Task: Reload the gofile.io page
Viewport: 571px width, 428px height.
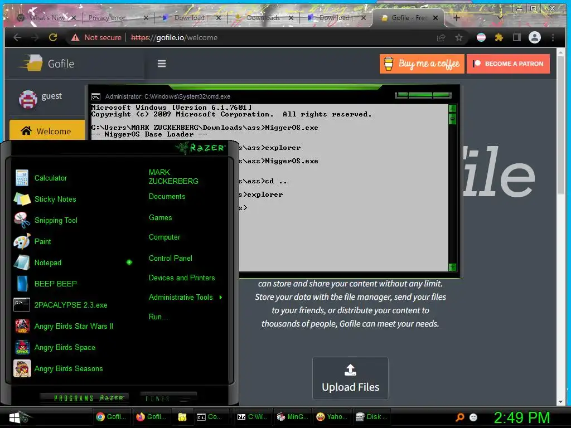Action: [53, 37]
